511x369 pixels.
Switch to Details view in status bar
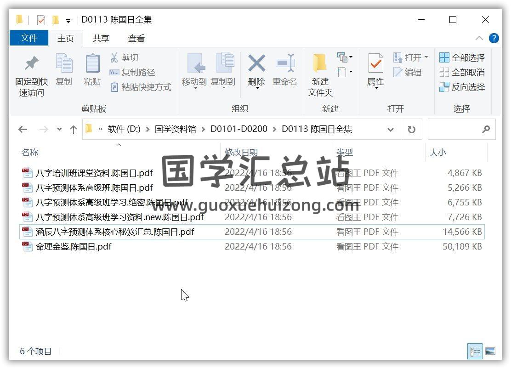click(475, 352)
